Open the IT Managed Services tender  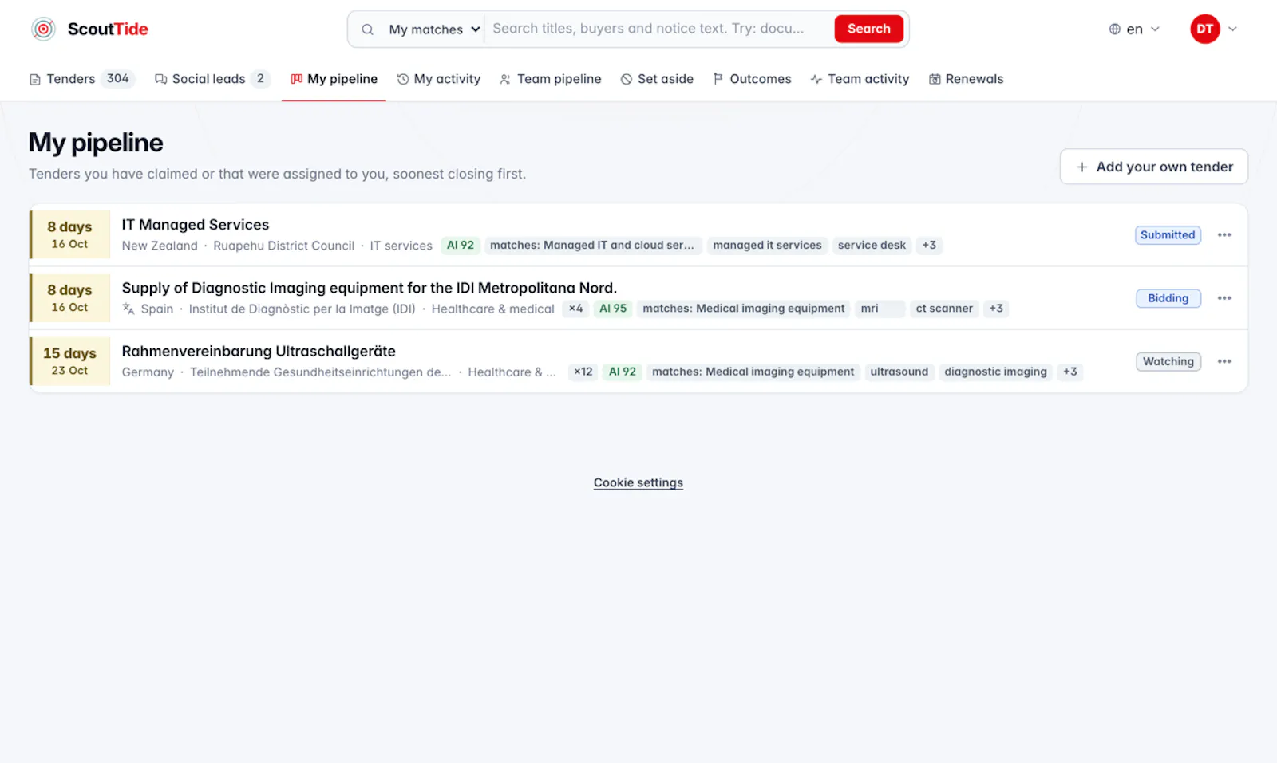[196, 225]
